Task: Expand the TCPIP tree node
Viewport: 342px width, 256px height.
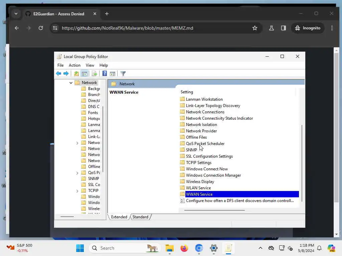Action: click(77, 191)
